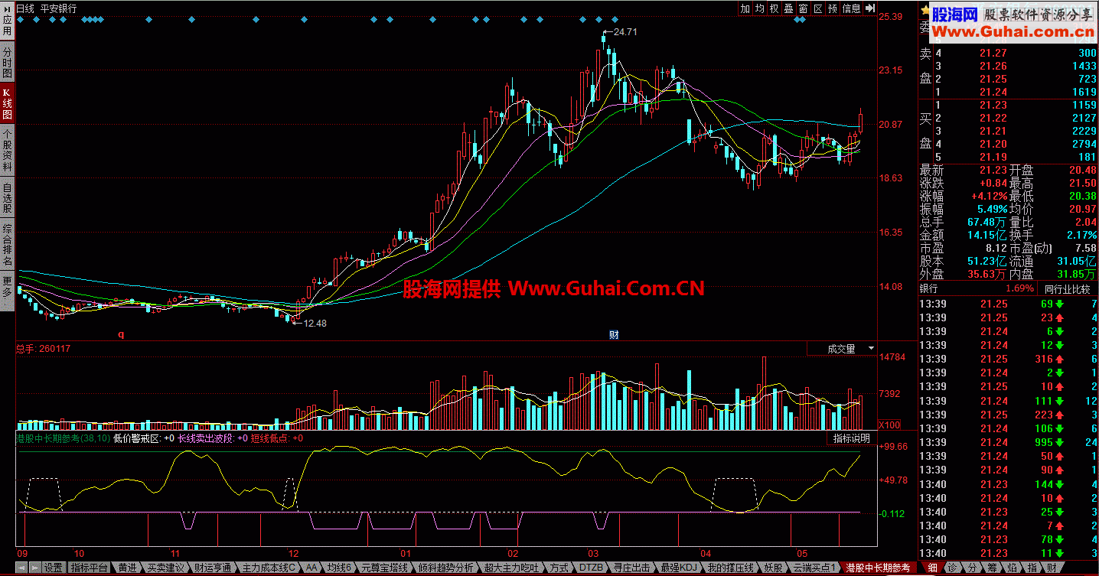Select the 窗 window split icon
This screenshot has width=1099, height=576.
point(803,8)
